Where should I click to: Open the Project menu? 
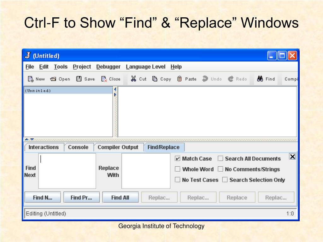point(82,67)
